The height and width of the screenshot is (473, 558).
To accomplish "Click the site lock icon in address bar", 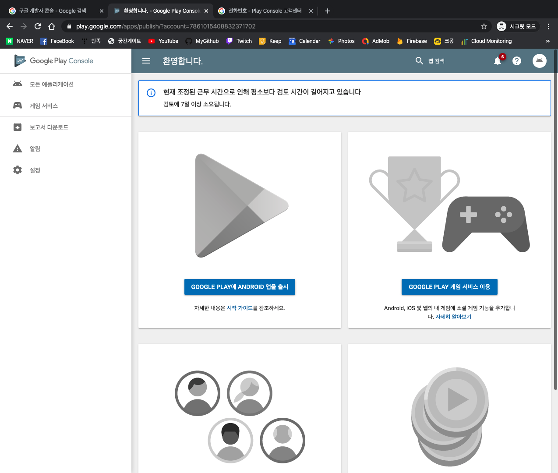I will click(x=69, y=26).
